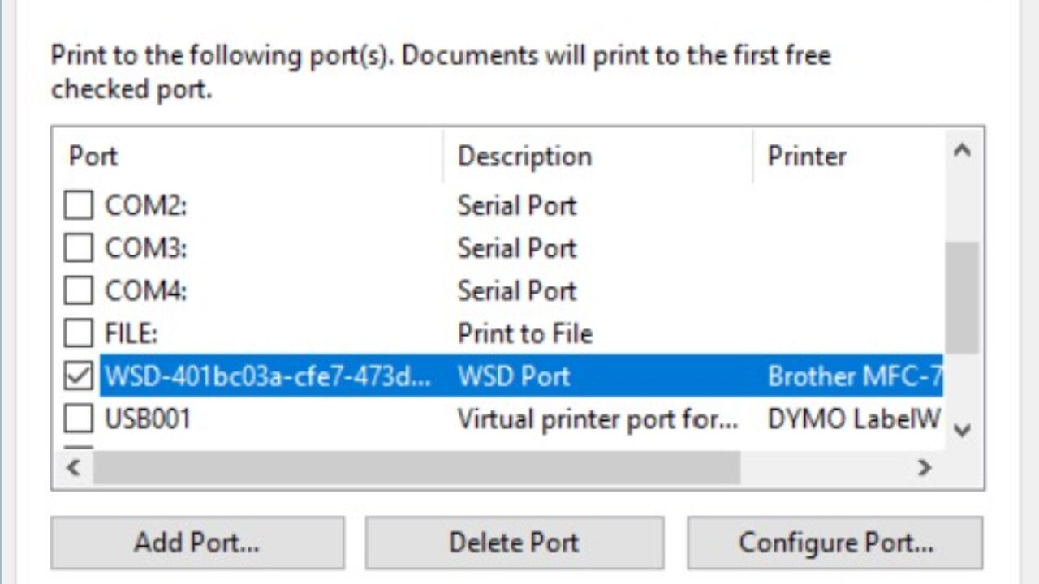Click the horizontal scrollbar thumb
Screen dimensions: 1039x584
[x=416, y=467]
